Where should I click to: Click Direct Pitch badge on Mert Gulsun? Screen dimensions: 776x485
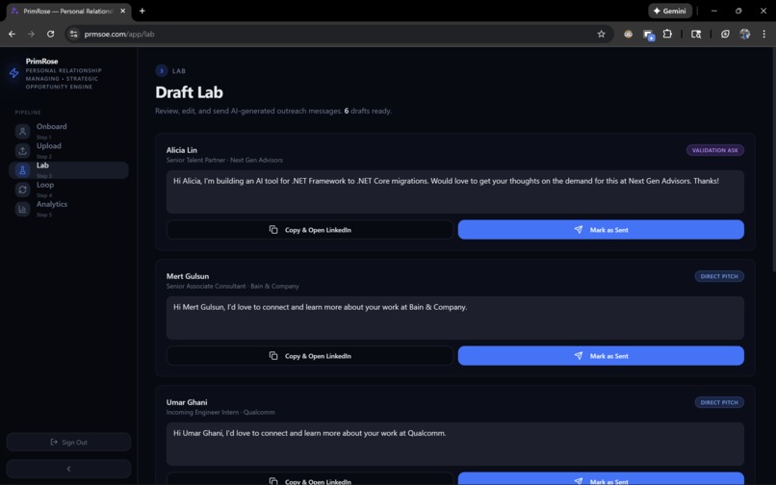(x=719, y=276)
